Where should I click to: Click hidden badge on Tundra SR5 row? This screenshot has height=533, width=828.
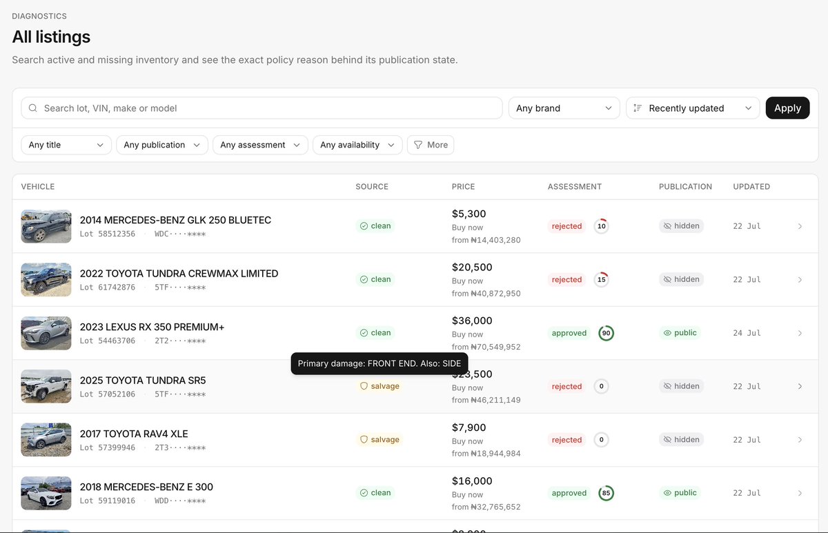point(681,386)
